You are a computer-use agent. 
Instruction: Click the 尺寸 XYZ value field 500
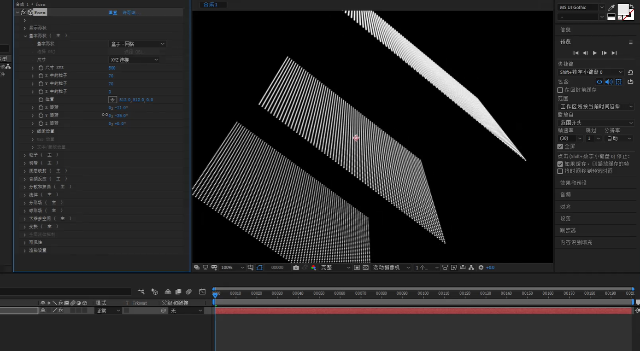point(112,68)
